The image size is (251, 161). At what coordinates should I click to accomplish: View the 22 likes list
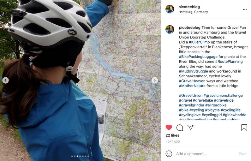click(x=172, y=135)
